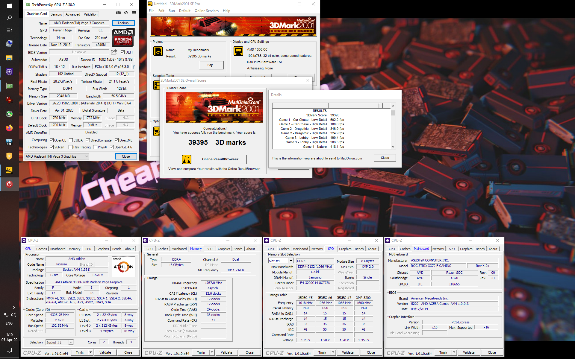Open Windows search from the taskbar
This screenshot has height=359, width=575.
(9, 18)
